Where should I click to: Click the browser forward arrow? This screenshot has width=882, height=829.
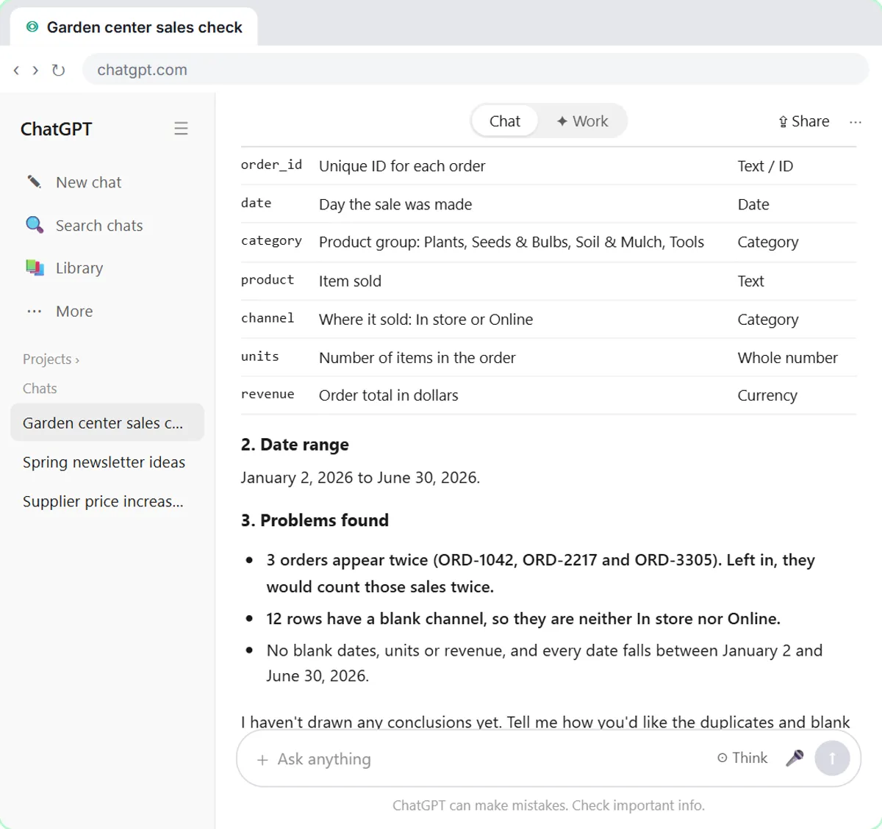(x=35, y=70)
